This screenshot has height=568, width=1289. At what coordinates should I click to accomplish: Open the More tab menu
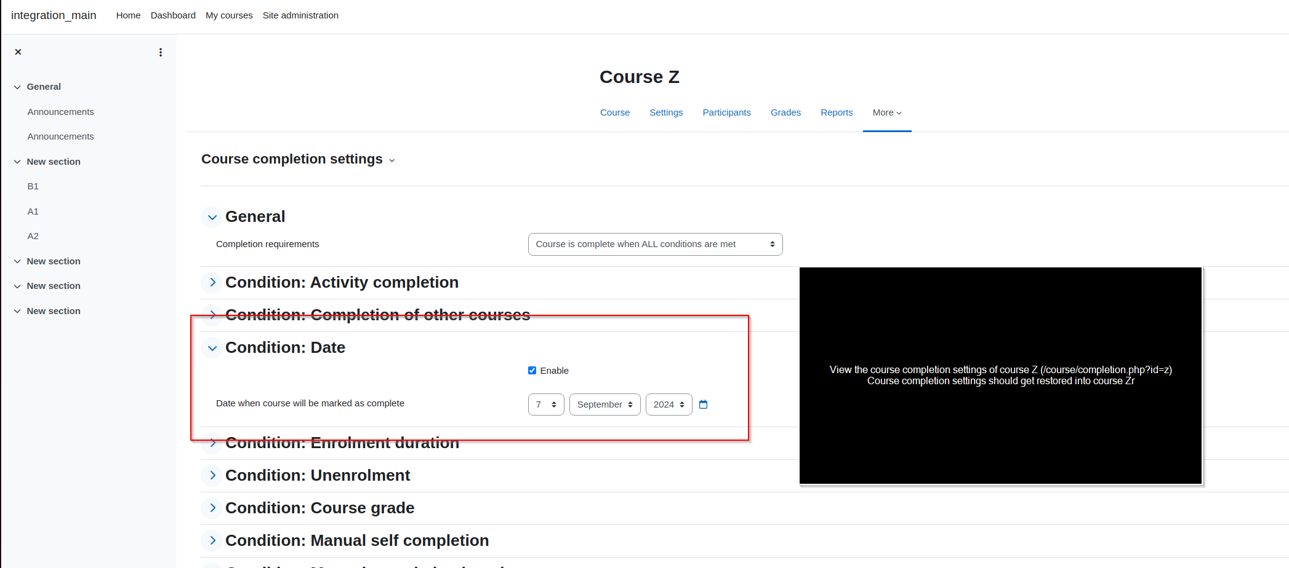pos(887,112)
